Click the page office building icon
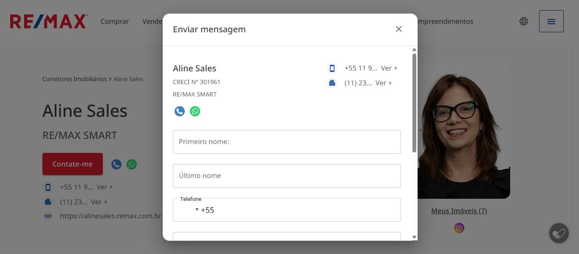 [x=48, y=202]
